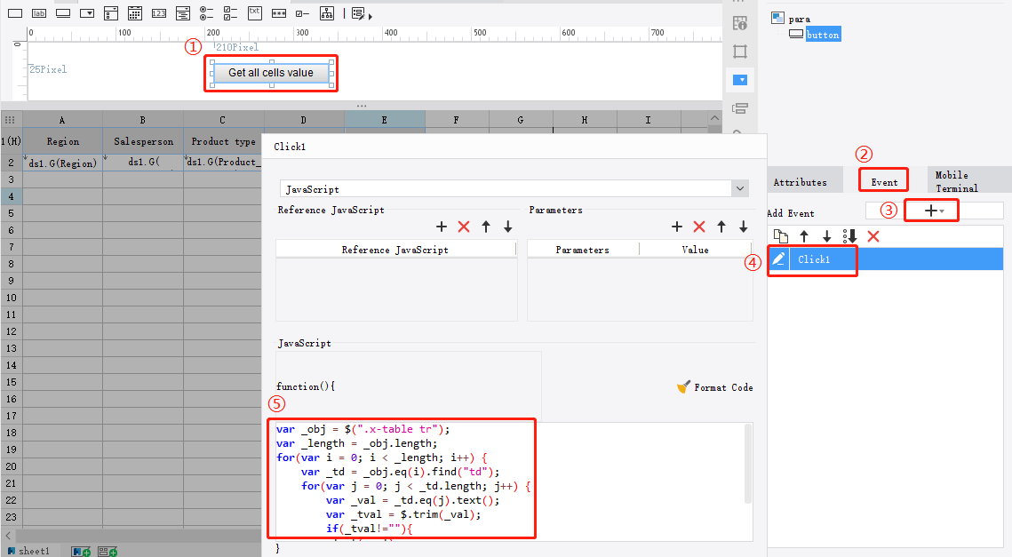1012x557 pixels.
Task: Click the Format Code button
Action: click(714, 387)
